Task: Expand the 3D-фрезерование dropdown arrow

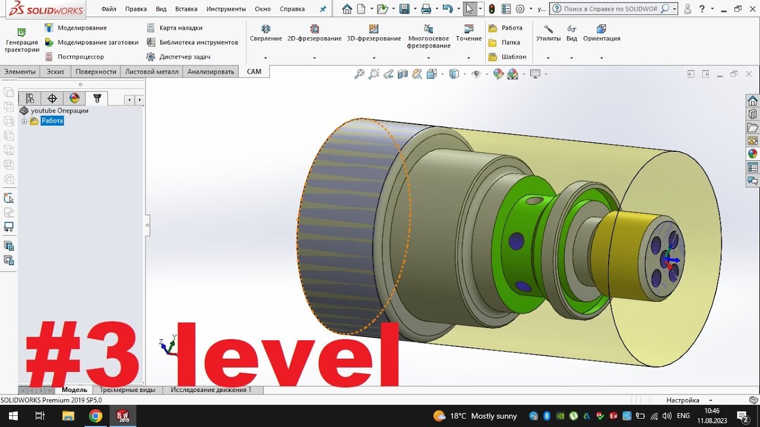Action: pyautogui.click(x=374, y=58)
